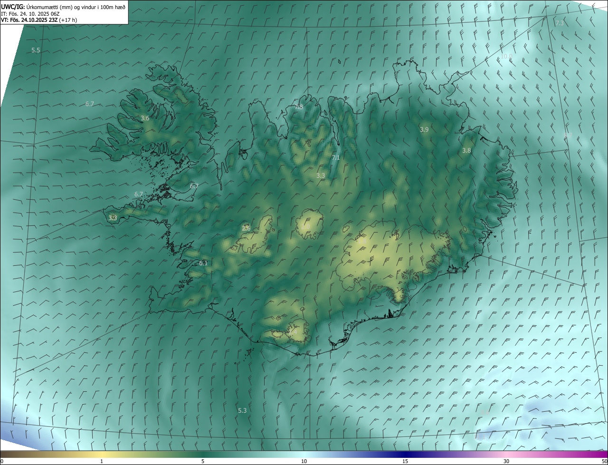Click the 7.8 value label on the north coast
This screenshot has height=465, width=608.
pyautogui.click(x=299, y=107)
